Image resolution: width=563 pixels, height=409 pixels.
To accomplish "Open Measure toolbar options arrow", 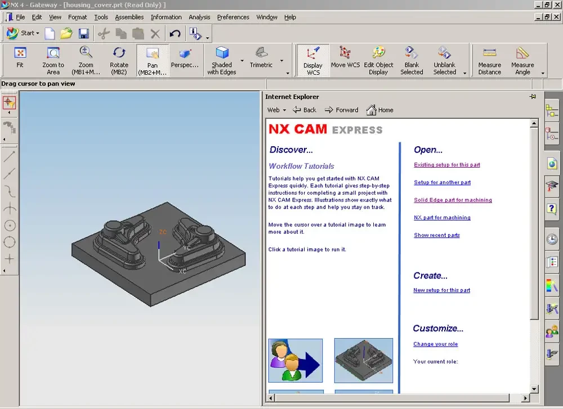I will [543, 74].
